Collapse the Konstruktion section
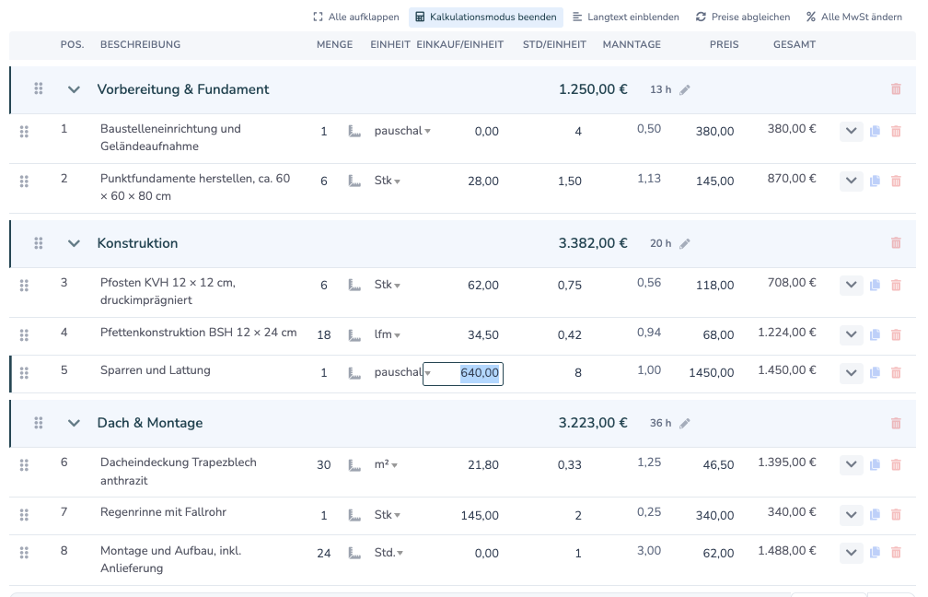The width and height of the screenshot is (928, 597). tap(74, 243)
